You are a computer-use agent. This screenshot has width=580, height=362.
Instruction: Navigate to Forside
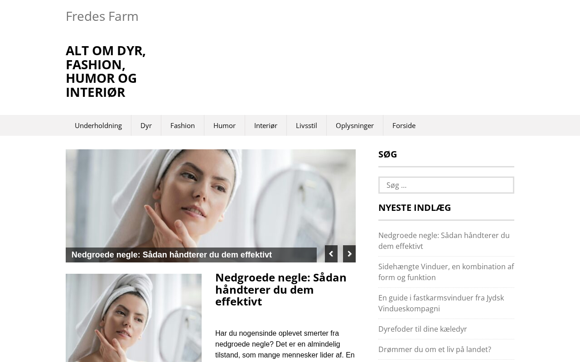click(404, 125)
